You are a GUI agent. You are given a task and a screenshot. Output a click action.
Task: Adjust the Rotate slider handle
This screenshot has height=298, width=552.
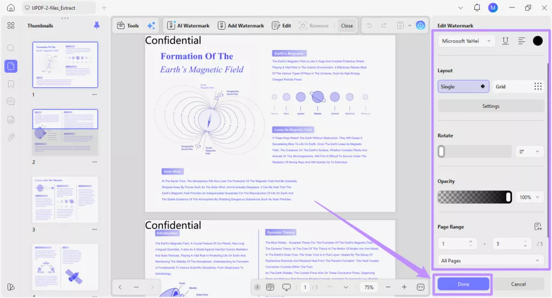pos(441,151)
